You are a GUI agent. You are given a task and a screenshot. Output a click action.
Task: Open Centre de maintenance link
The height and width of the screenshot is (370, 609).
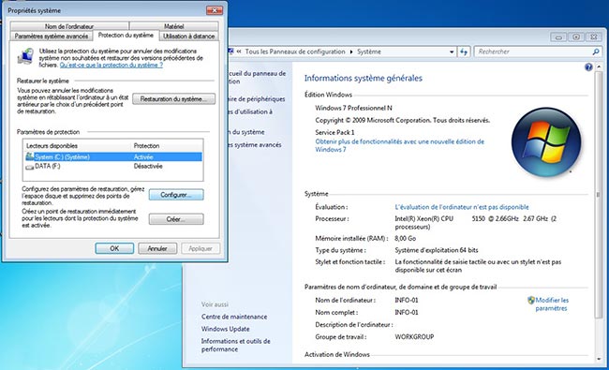tap(234, 317)
